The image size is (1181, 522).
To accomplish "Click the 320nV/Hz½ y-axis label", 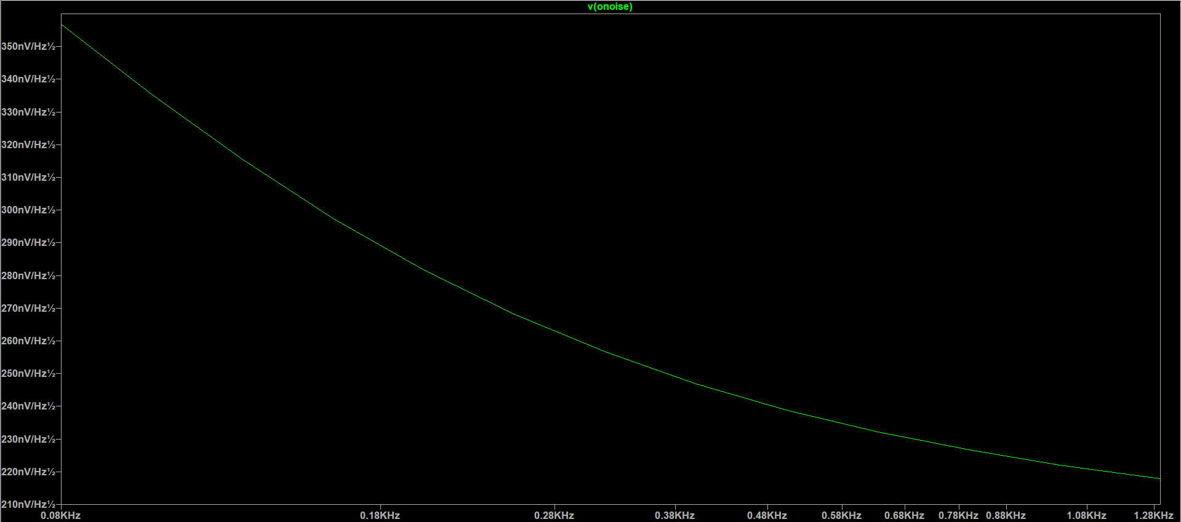I will (x=28, y=145).
